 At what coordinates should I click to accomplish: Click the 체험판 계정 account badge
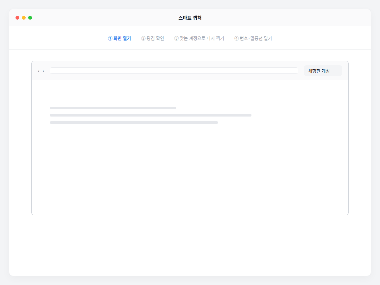323,71
